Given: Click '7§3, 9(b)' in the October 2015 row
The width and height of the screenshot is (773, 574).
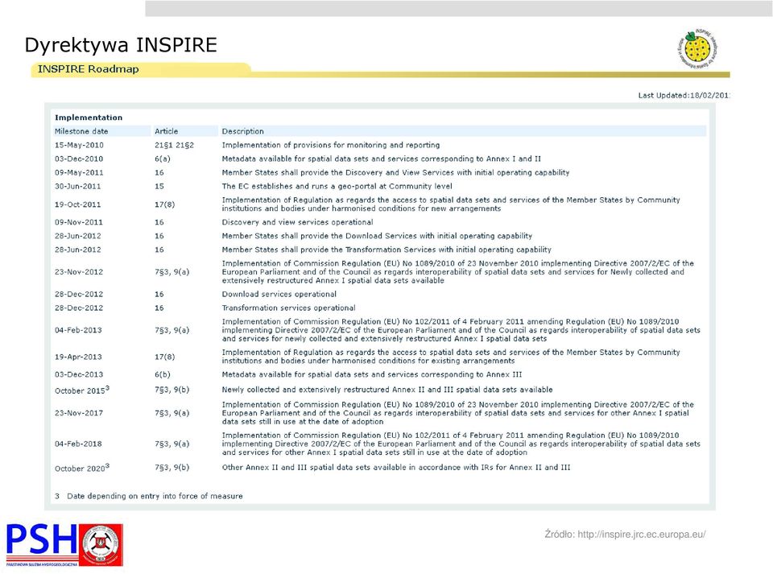Looking at the screenshot, I should pos(172,390).
